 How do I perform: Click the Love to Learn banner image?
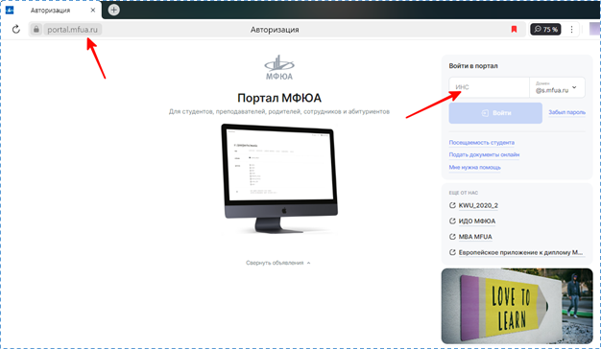click(517, 306)
